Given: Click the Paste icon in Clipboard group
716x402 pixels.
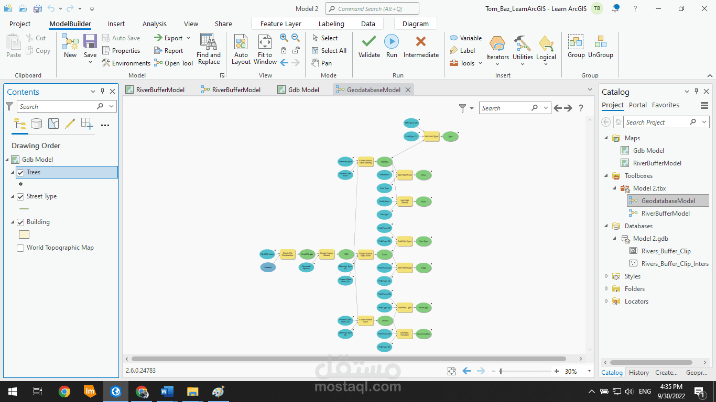Looking at the screenshot, I should click(14, 41).
